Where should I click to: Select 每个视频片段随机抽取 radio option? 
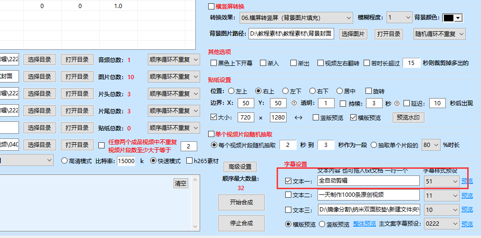click(x=214, y=145)
